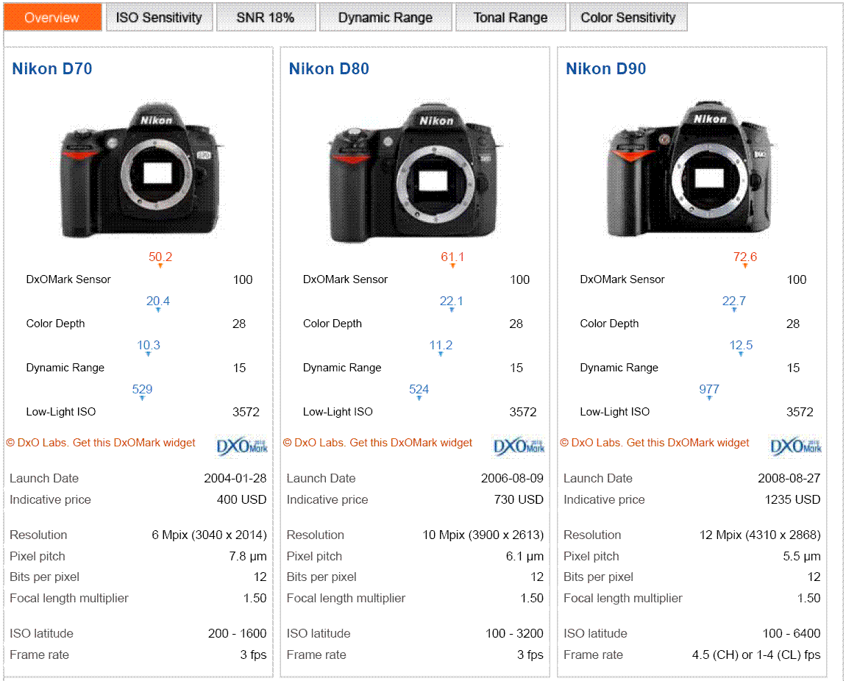Switch to the ISO Sensitivity tab
Viewport: 846px width, 681px height.
click(x=159, y=18)
